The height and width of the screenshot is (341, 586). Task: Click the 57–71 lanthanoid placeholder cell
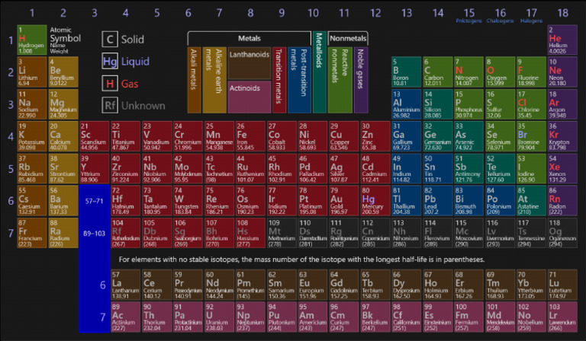[94, 201]
